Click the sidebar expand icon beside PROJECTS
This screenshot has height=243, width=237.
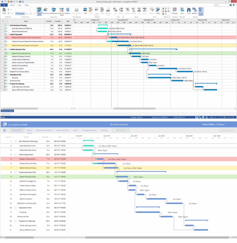(x=5, y=130)
